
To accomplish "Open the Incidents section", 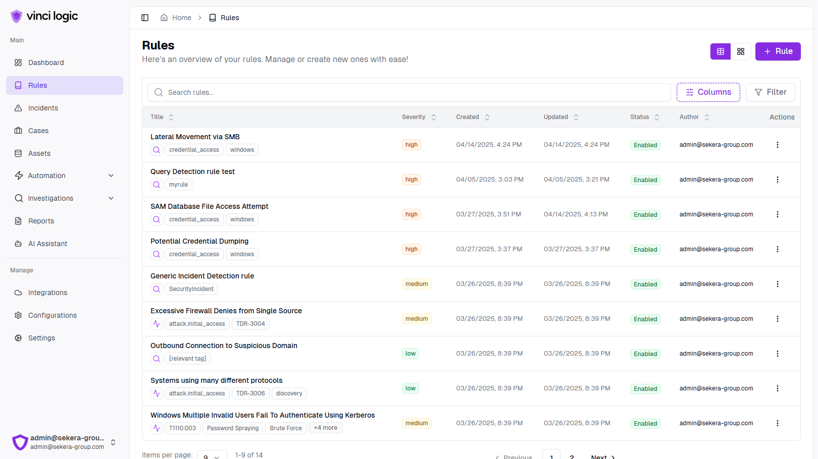I will coord(42,108).
